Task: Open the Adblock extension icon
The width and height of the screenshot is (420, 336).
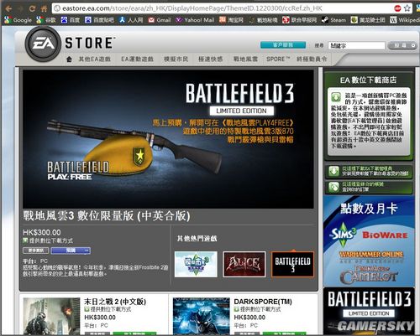Action: tap(397, 8)
